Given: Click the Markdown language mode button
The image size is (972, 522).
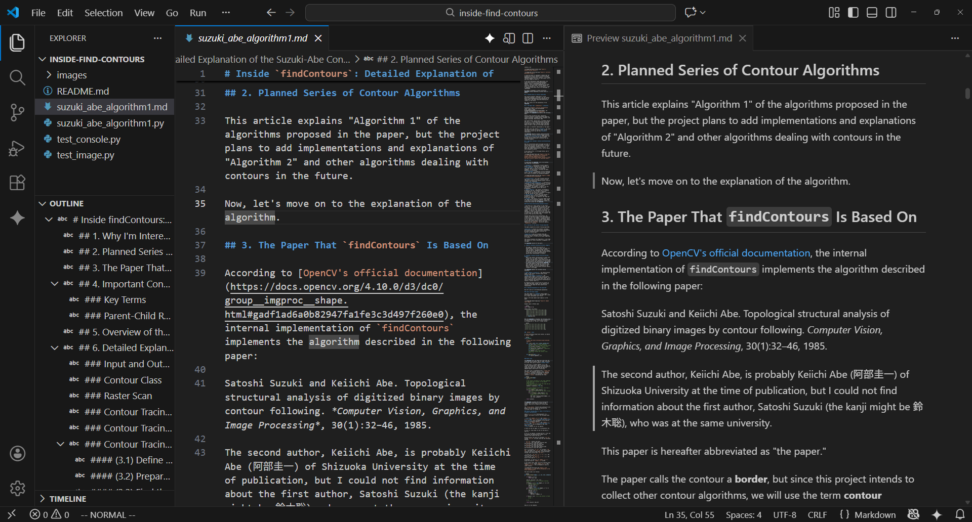Looking at the screenshot, I should [874, 514].
